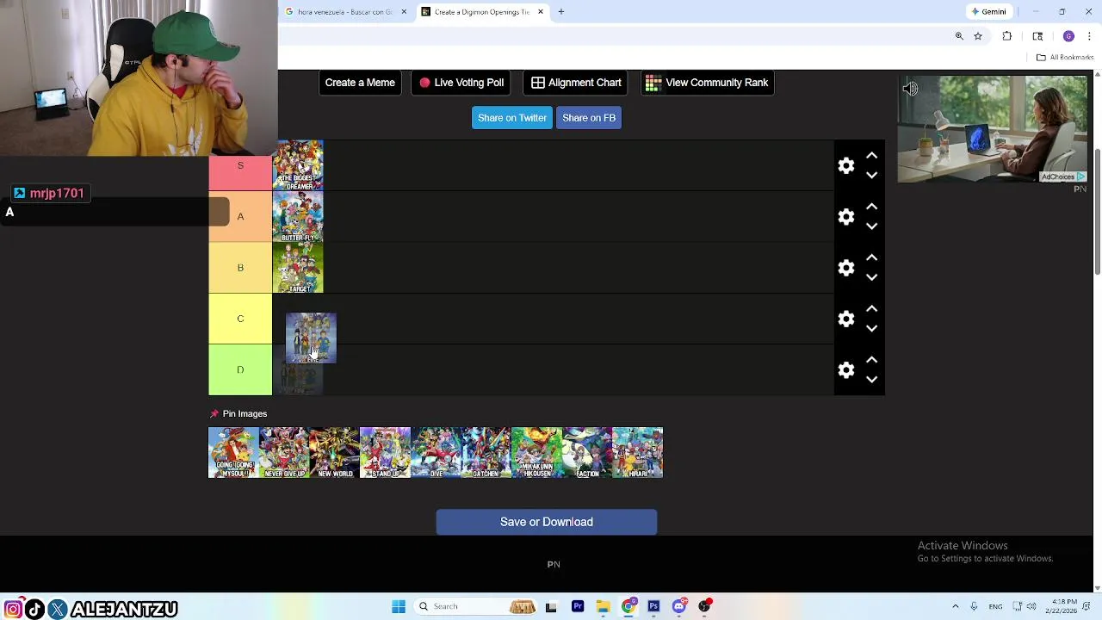This screenshot has width=1102, height=620.
Task: Open settings gear for the A tier row
Action: coord(846,216)
